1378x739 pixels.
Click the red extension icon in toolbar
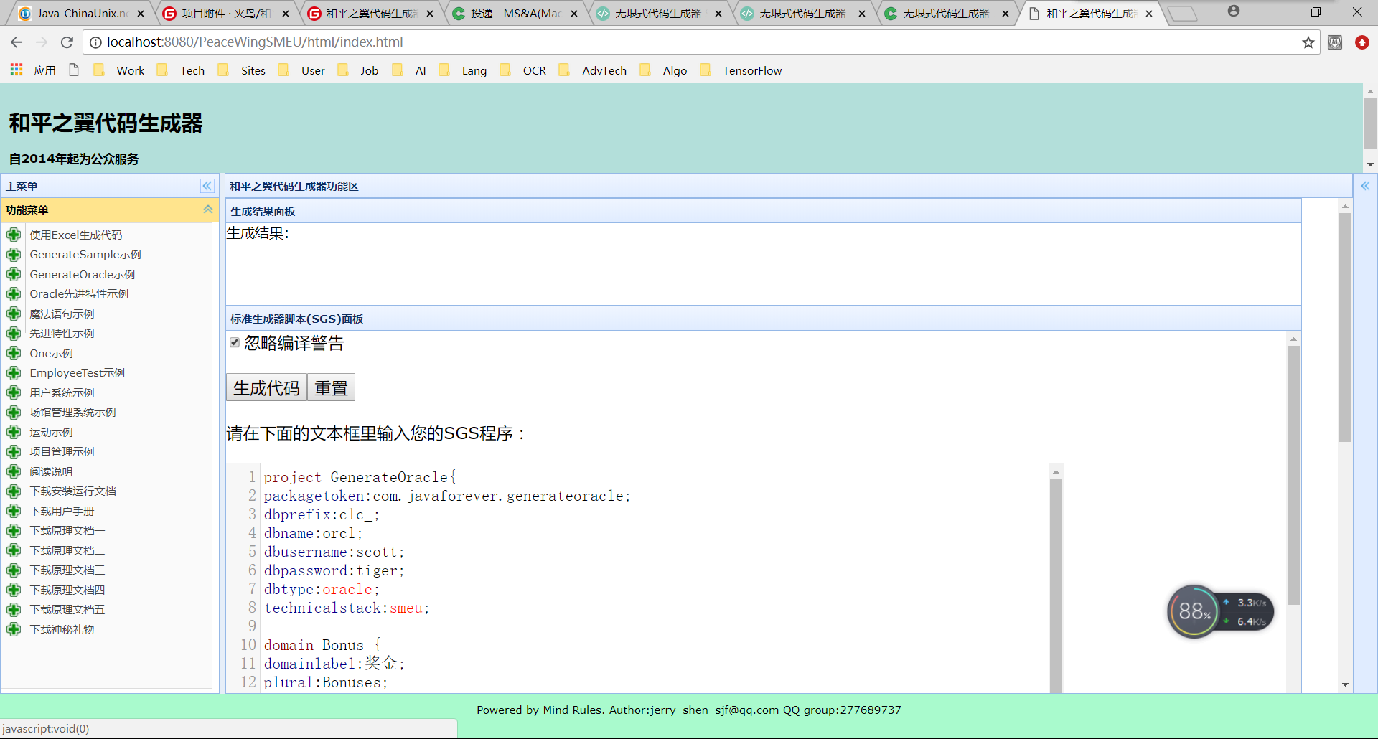[1362, 42]
